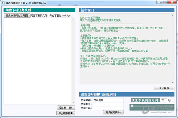Test dialing with 测试拨号换IP button
The image size is (178, 118).
pyautogui.click(x=113, y=112)
